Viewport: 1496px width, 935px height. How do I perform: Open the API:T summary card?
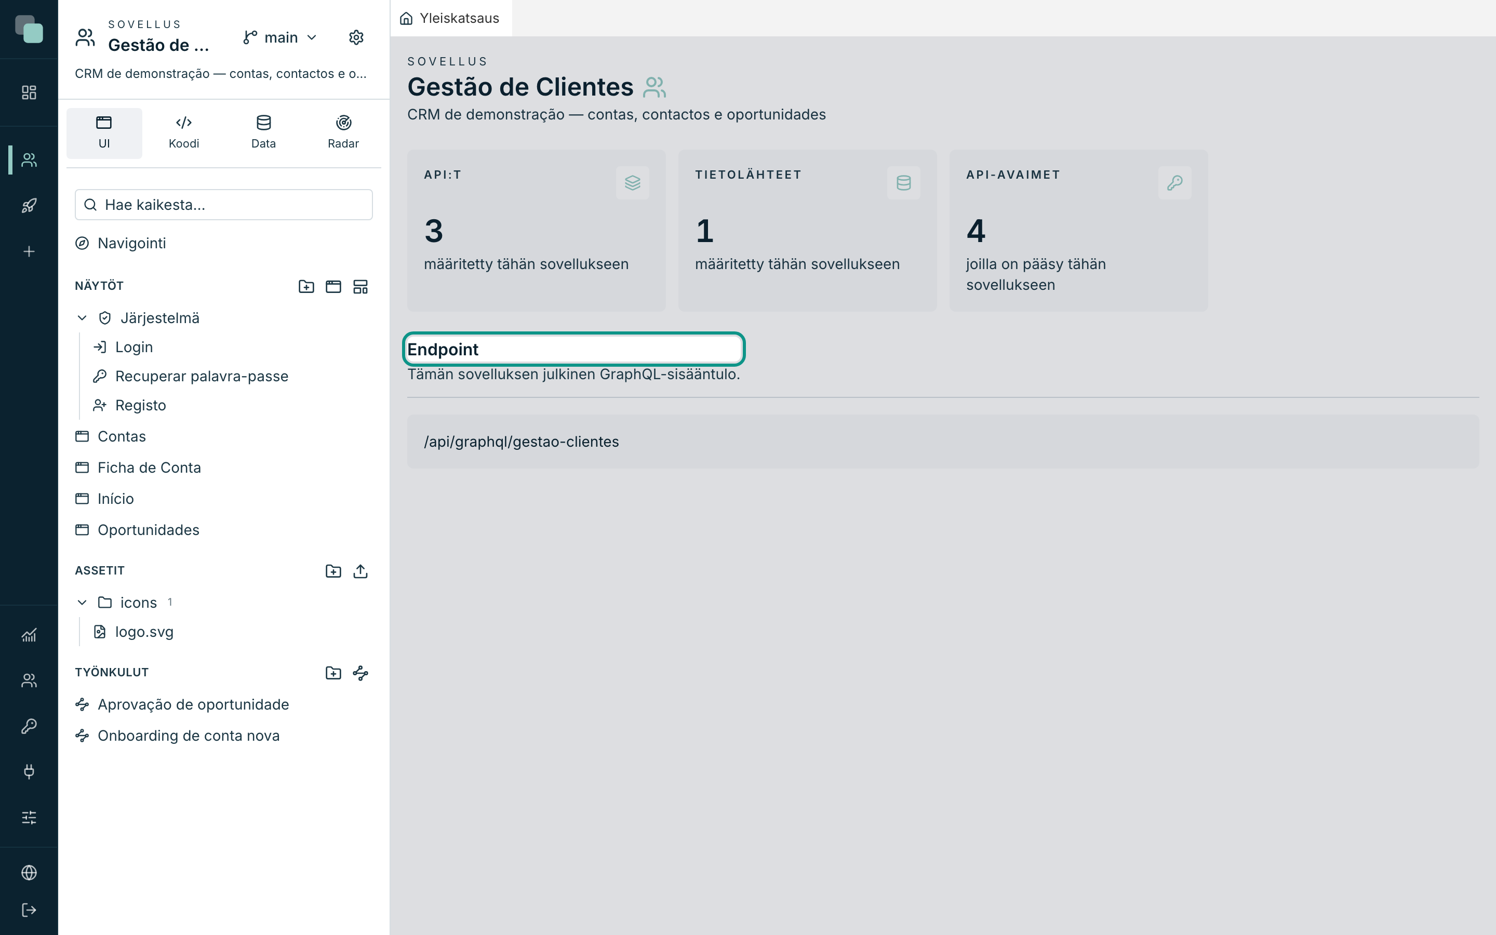536,231
